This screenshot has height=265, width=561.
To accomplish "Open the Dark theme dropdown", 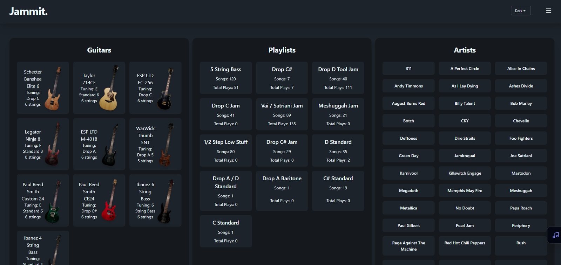I will pyautogui.click(x=520, y=11).
